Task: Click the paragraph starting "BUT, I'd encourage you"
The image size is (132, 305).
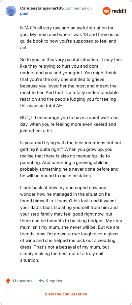Action: click(72, 124)
